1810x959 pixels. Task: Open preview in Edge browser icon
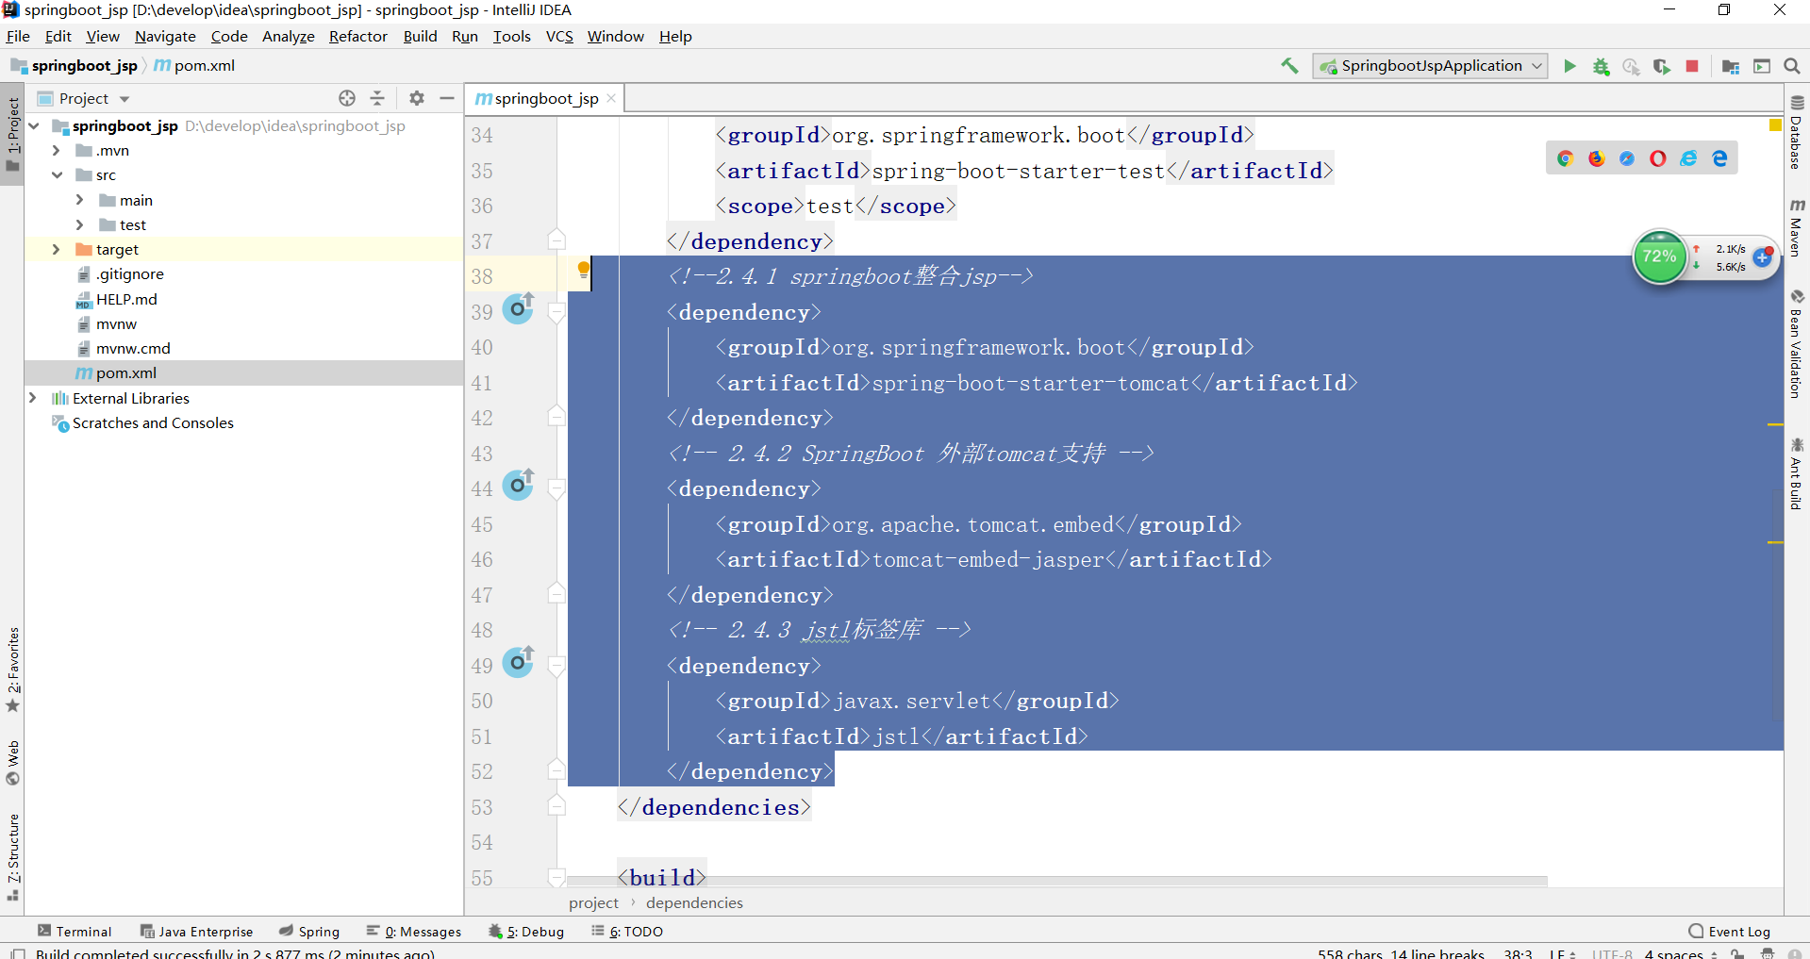click(1719, 158)
